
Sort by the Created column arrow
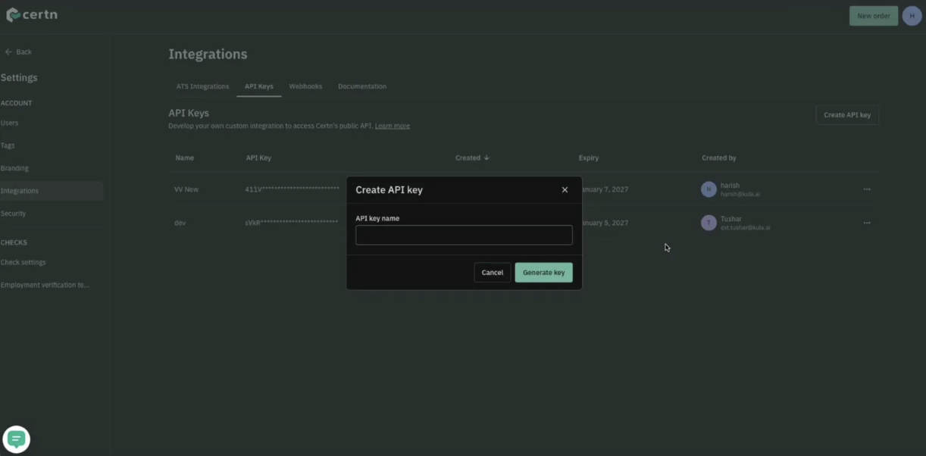(x=486, y=158)
